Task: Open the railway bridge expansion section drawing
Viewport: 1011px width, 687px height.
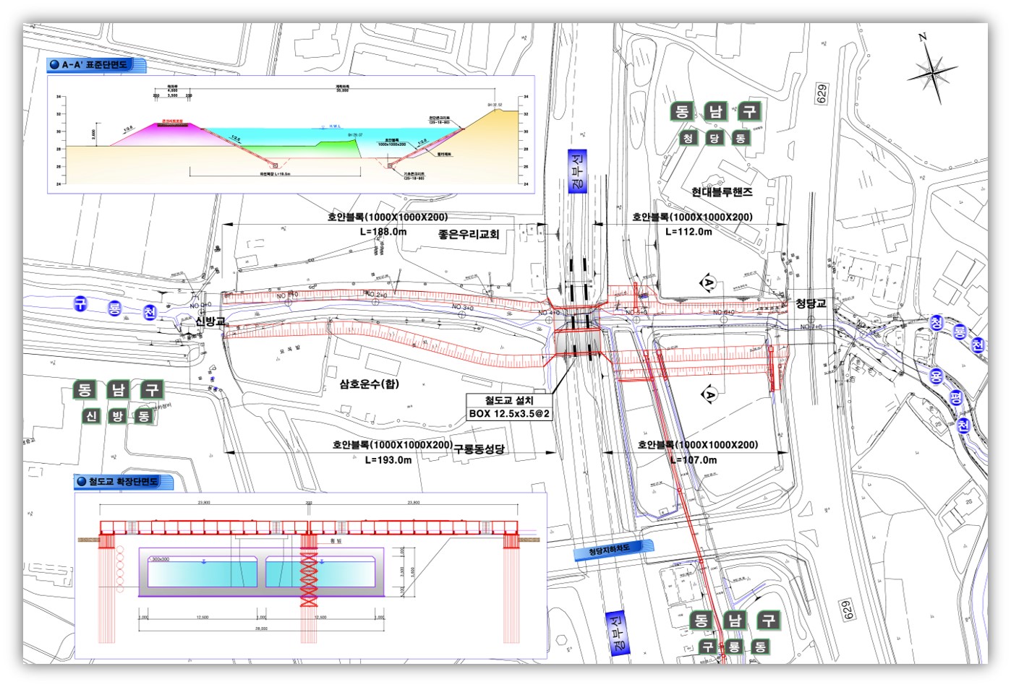Action: 310,574
